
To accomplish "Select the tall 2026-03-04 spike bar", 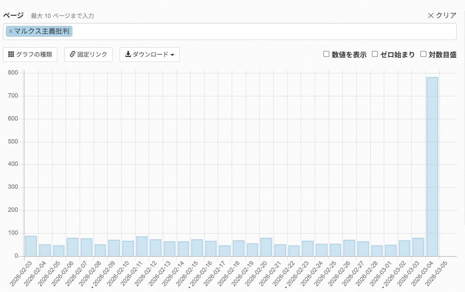I will click(432, 166).
